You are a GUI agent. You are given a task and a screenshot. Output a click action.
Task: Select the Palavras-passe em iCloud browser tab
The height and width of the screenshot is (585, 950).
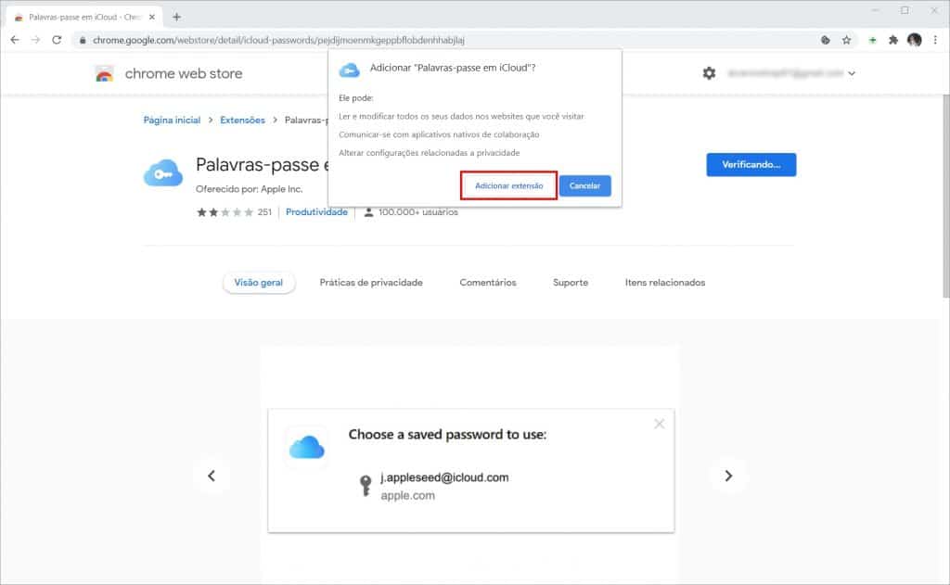83,17
